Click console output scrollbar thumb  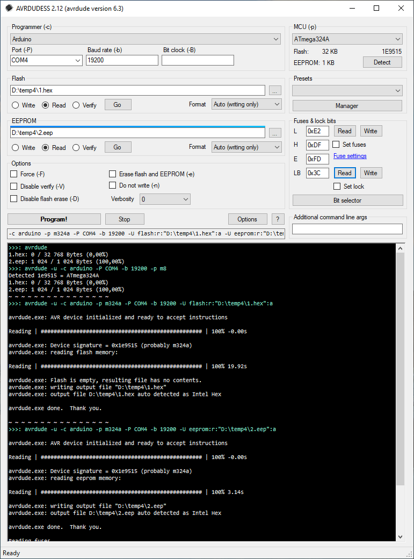point(400,369)
